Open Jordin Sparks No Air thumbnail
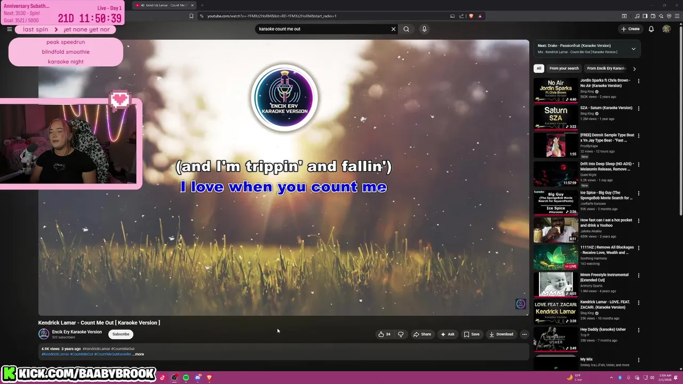Image resolution: width=683 pixels, height=384 pixels. click(x=555, y=90)
